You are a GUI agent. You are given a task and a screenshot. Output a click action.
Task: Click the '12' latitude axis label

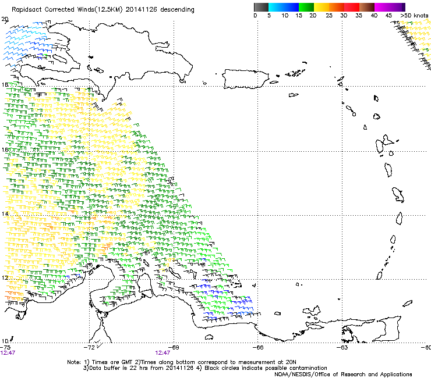(5, 277)
